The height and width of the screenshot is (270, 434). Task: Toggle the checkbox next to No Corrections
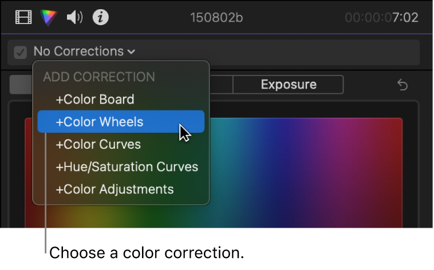point(21,52)
